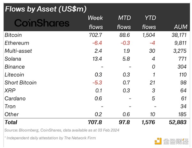
Task: Click the Flows by Asset title
Action: 45,9
